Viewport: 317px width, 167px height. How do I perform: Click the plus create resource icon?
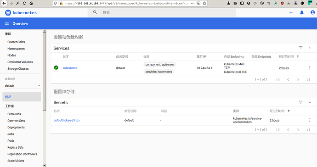[x=291, y=12]
